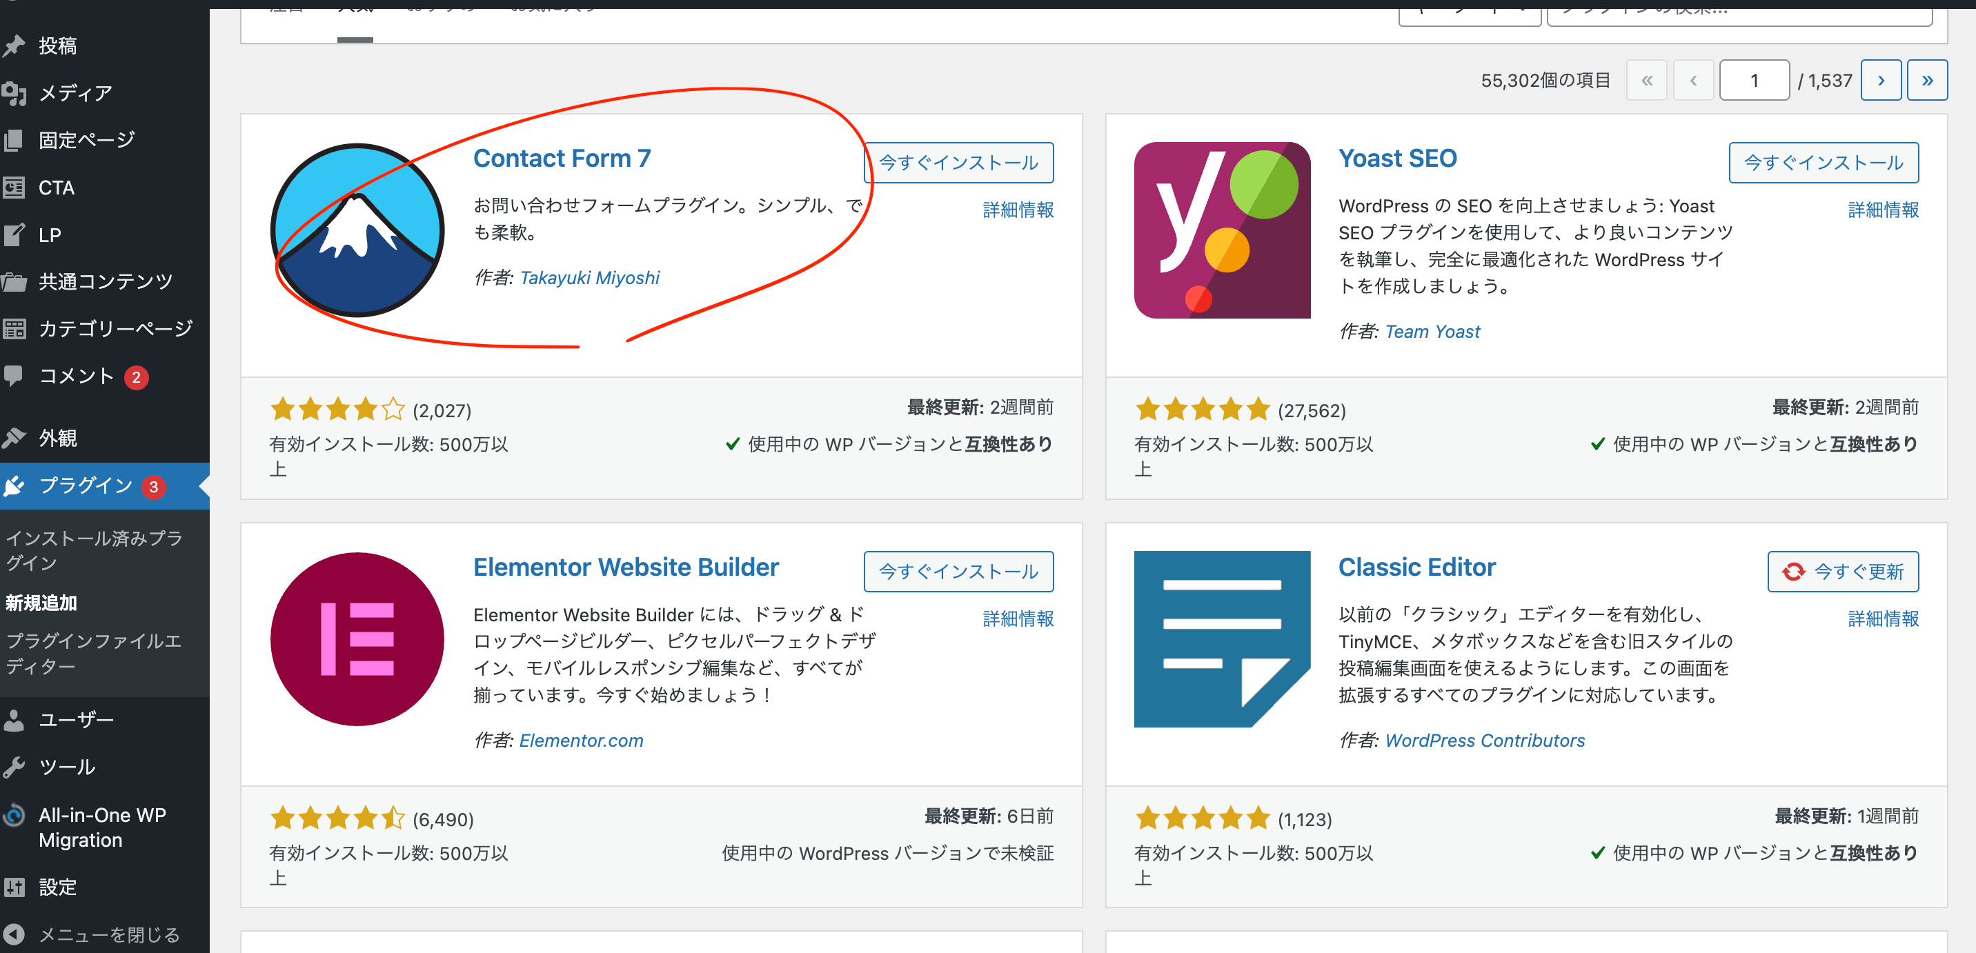The image size is (1976, 953).
Task: Click the ツール wrench icon
Action: click(x=14, y=767)
